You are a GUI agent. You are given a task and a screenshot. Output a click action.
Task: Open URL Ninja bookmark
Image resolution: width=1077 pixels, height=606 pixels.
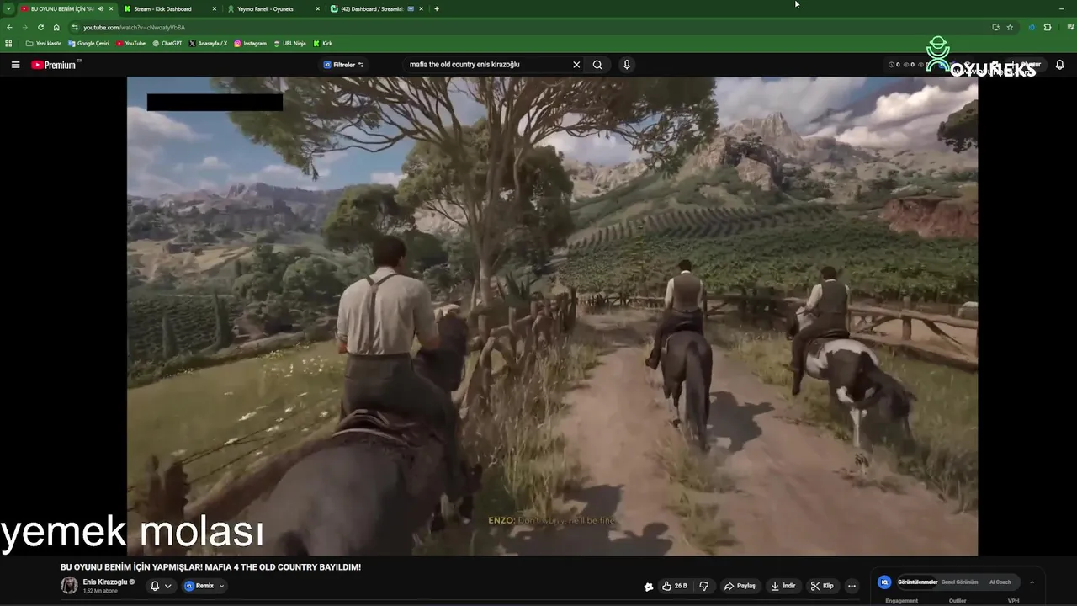tap(289, 43)
